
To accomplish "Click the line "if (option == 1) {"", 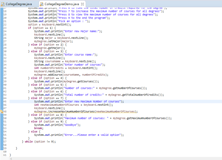I will pos(42,28).
